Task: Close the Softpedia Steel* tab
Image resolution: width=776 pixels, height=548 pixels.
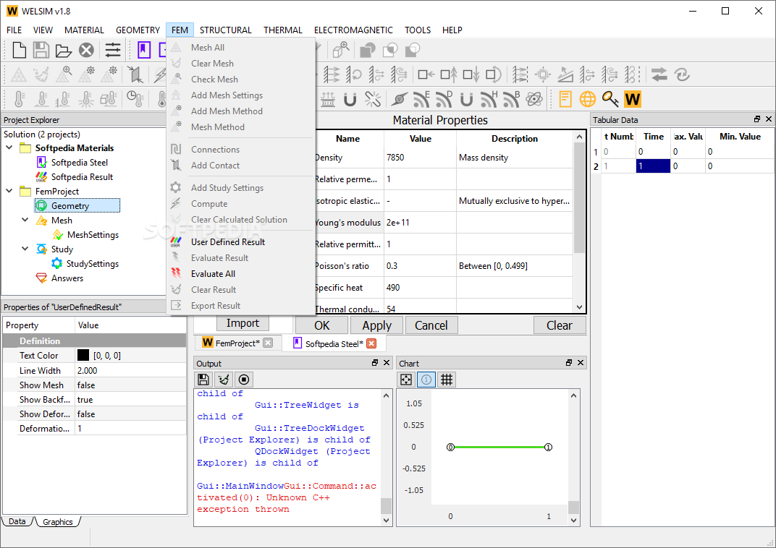Action: (x=371, y=343)
